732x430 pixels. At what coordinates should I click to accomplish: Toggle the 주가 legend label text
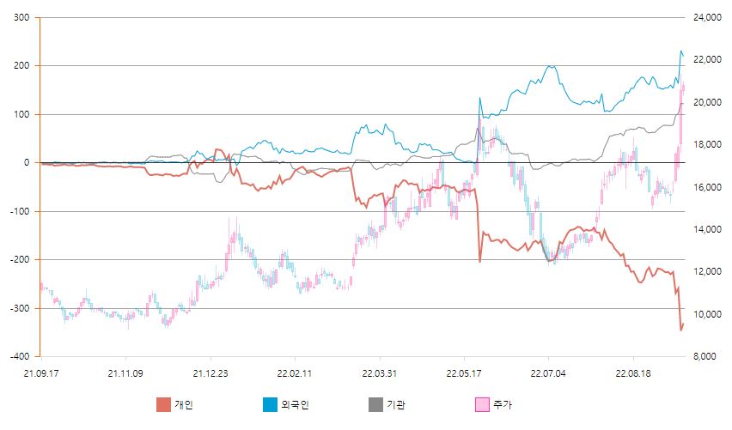click(502, 405)
